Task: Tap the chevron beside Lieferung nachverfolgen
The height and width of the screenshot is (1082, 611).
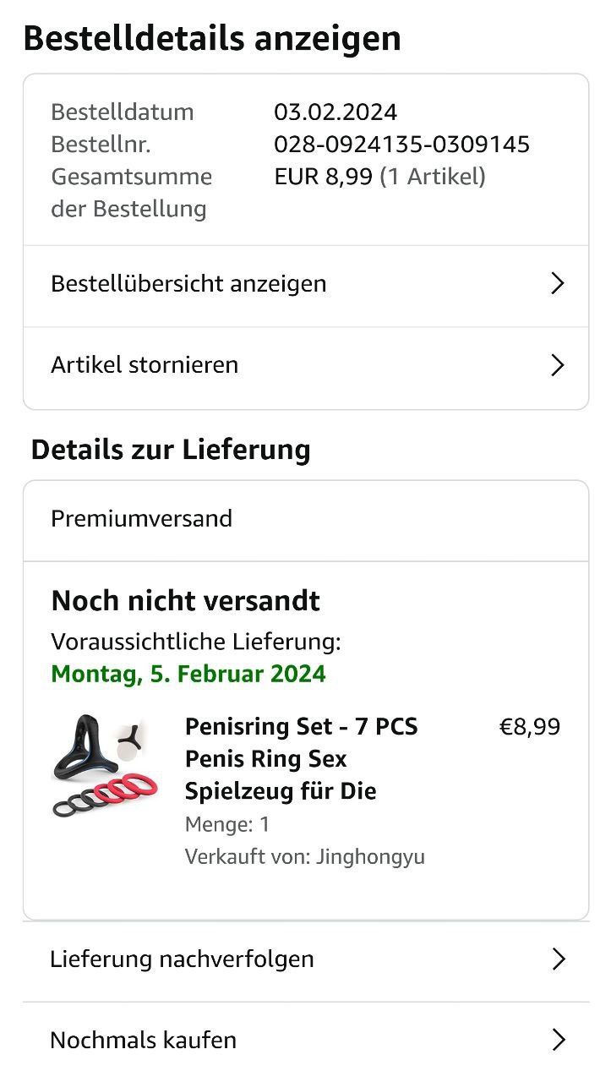Action: 558,959
